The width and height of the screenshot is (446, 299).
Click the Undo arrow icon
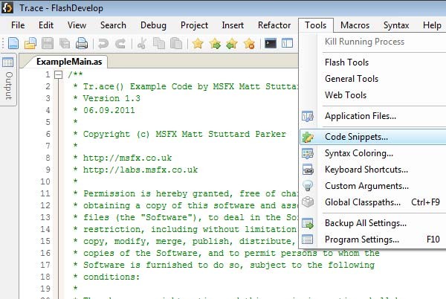pyautogui.click(x=103, y=44)
